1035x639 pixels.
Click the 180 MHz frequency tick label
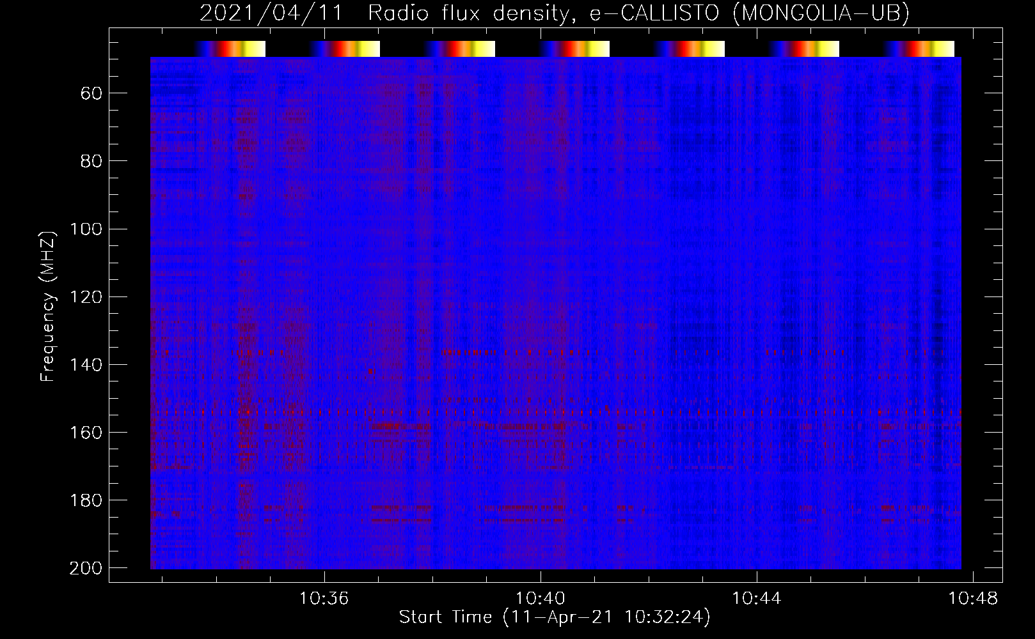[86, 500]
